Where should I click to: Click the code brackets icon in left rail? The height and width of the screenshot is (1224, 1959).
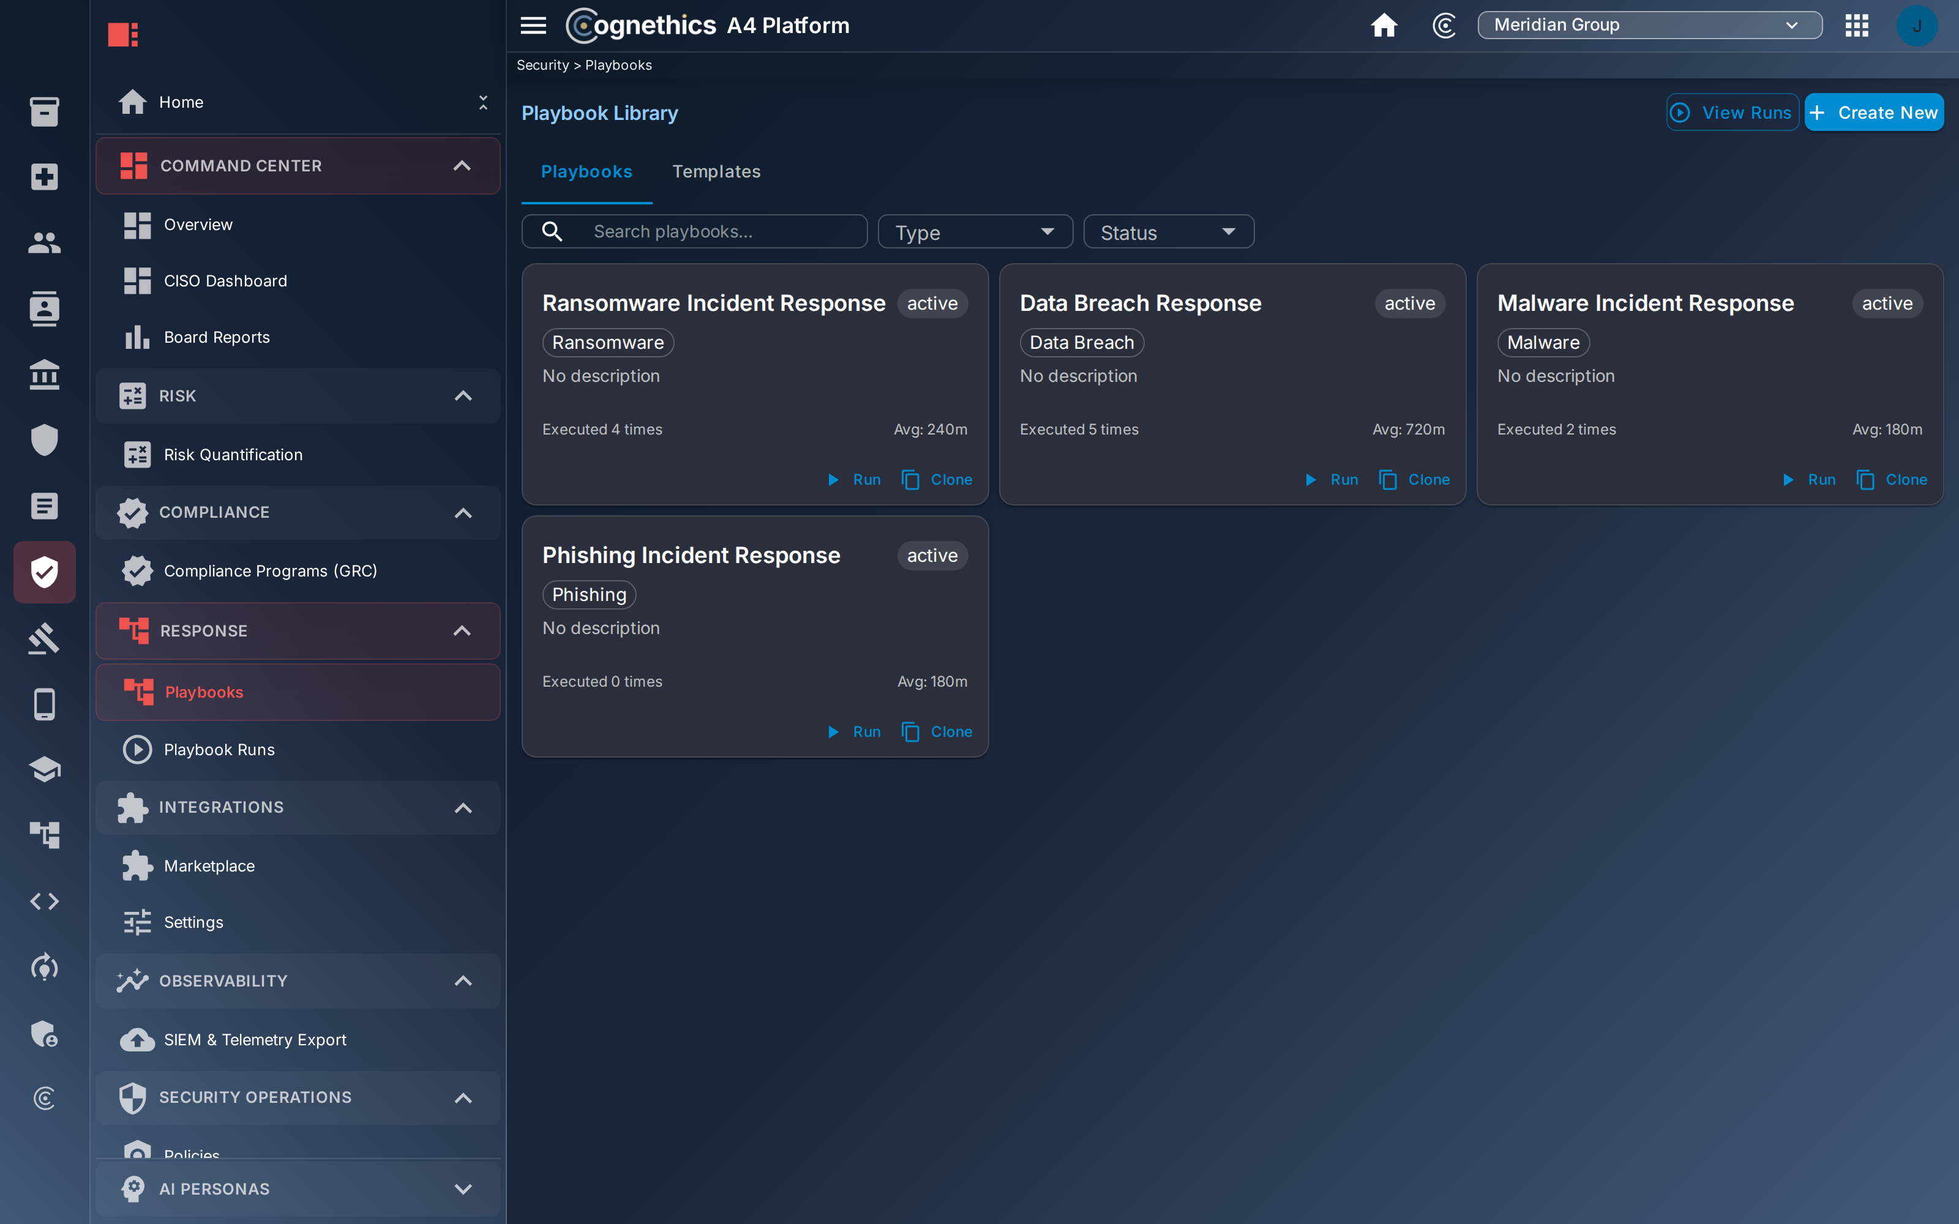coord(45,901)
